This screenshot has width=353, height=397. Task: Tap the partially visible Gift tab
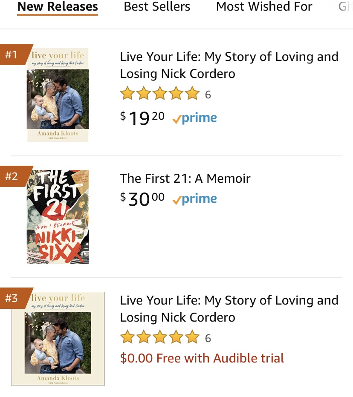[x=345, y=7]
